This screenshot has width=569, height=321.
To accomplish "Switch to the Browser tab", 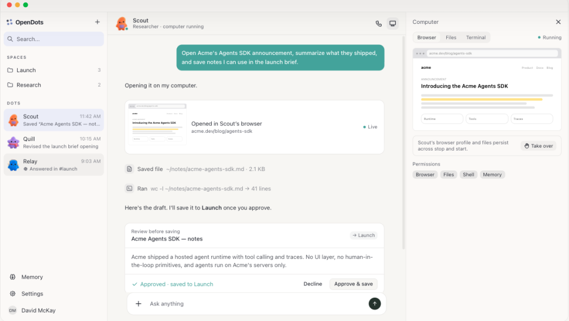I will pyautogui.click(x=426, y=37).
